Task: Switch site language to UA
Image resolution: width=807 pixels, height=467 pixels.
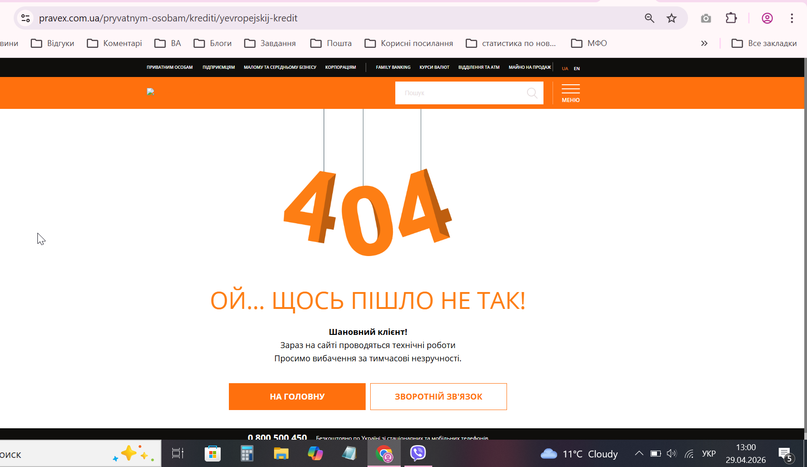Action: coord(565,69)
